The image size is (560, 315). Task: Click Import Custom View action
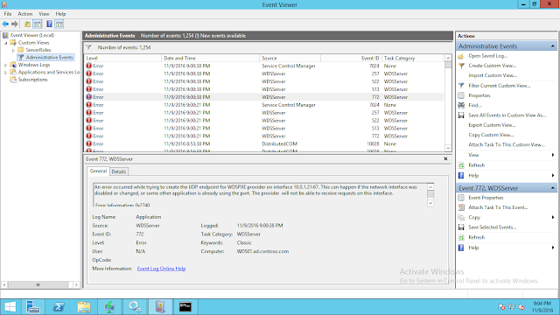[493, 76]
